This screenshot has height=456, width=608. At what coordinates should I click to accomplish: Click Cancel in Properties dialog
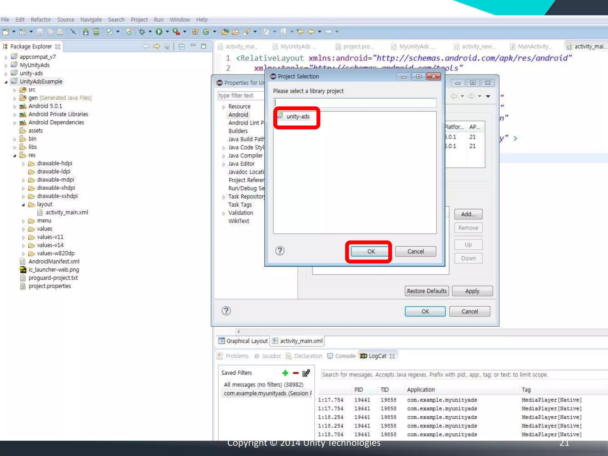coord(469,311)
